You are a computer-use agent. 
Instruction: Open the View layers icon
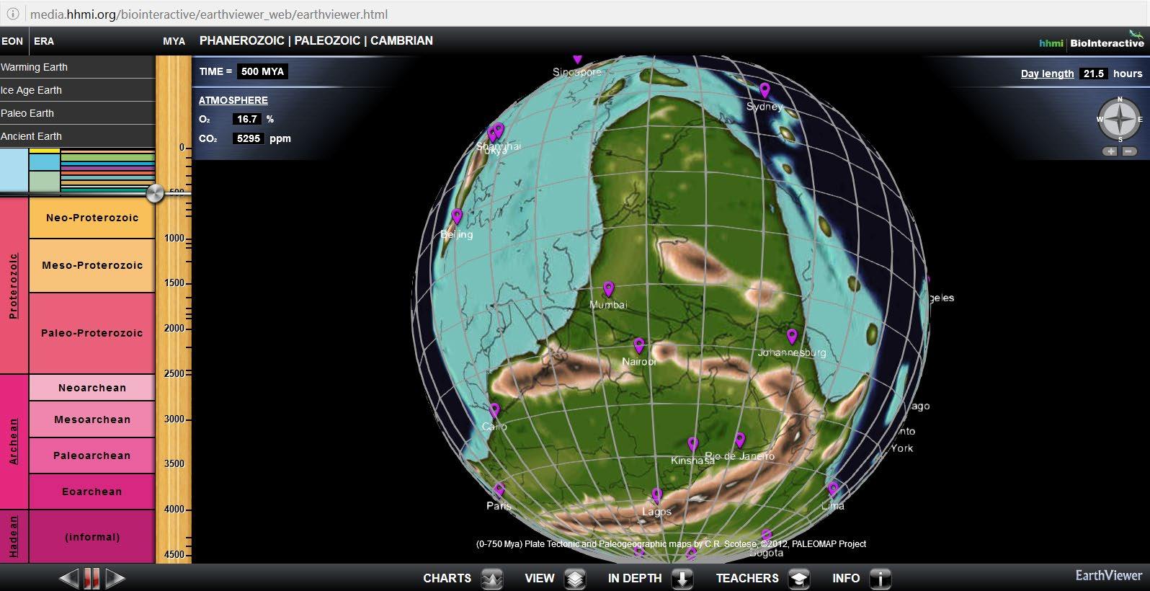pyautogui.click(x=574, y=579)
